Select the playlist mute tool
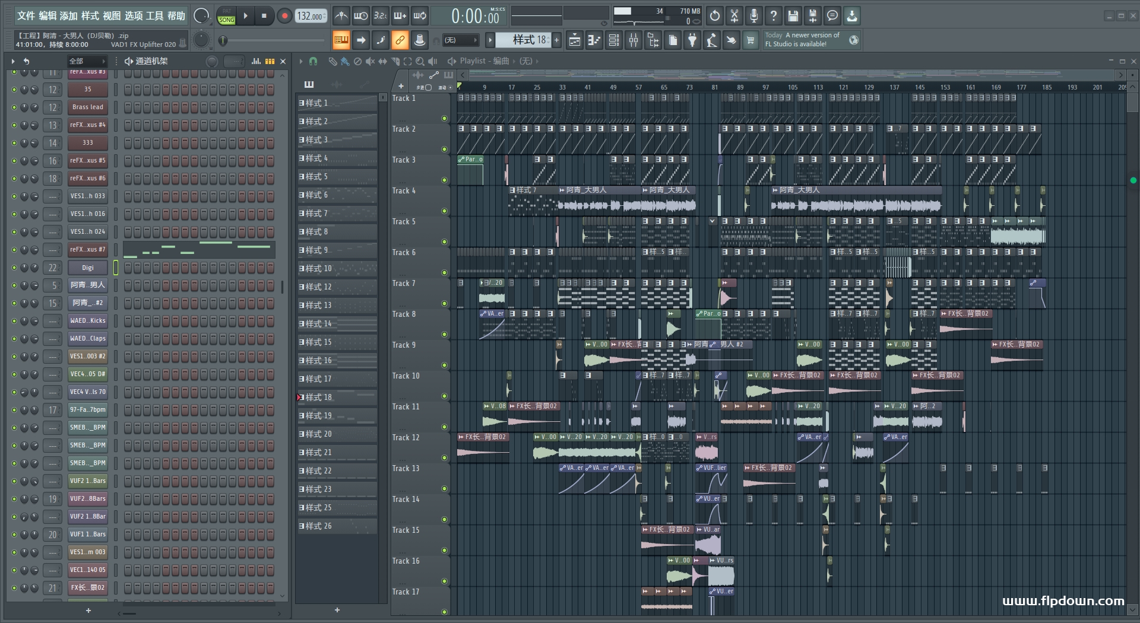 370,61
